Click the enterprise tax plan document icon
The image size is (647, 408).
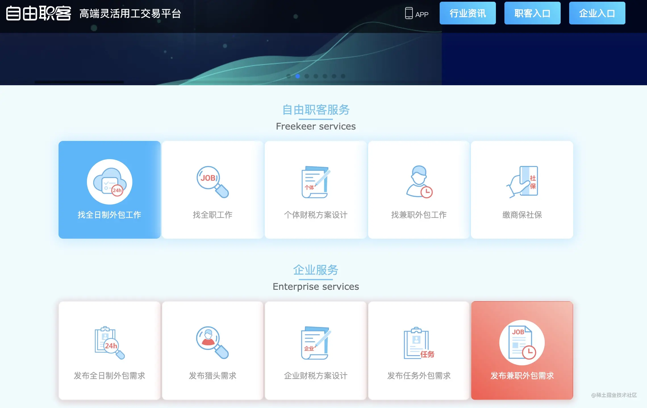(316, 343)
